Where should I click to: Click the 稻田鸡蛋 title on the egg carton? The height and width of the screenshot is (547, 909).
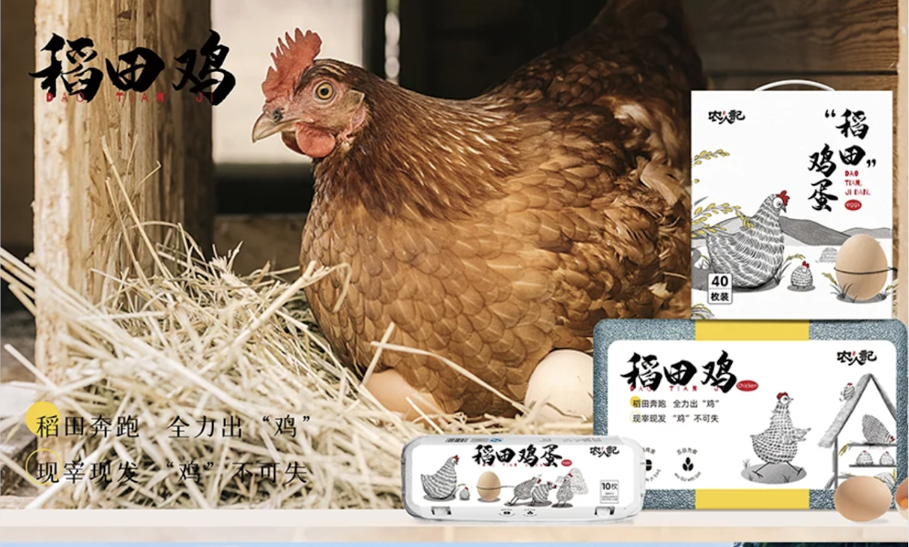point(516,455)
